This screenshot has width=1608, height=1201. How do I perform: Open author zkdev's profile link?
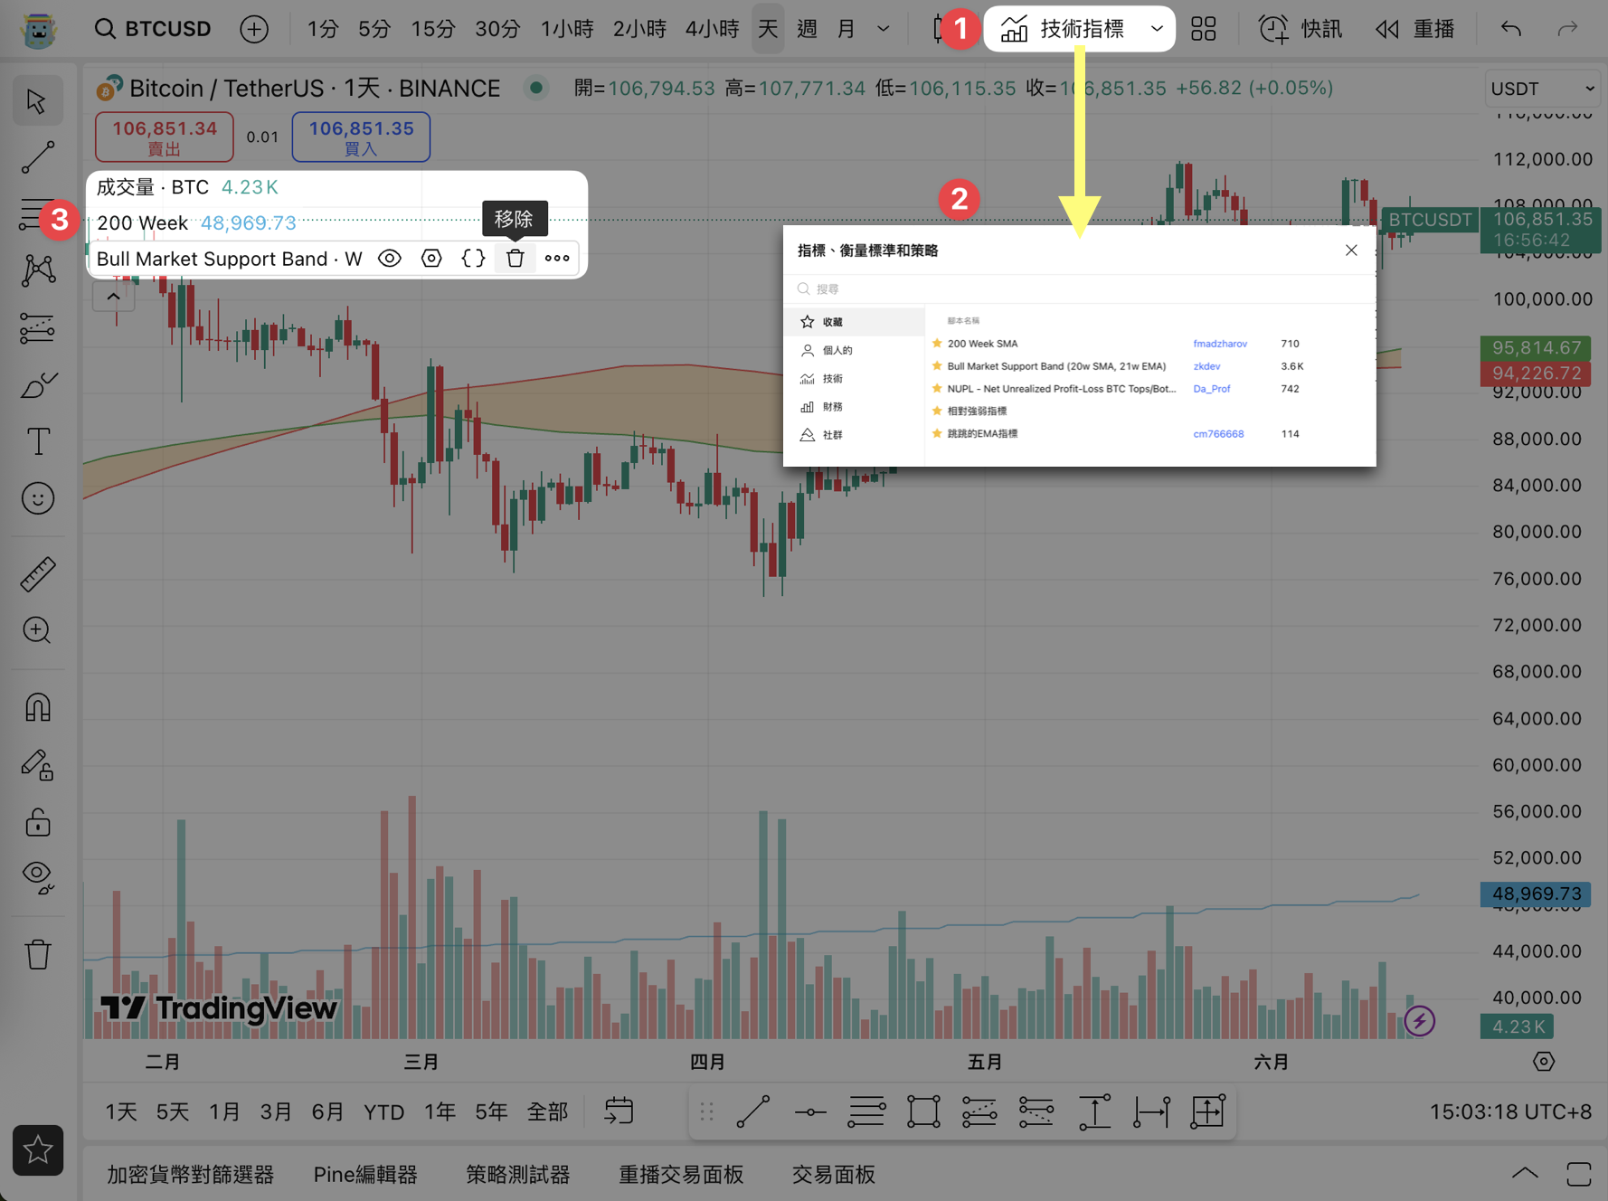1206,366
